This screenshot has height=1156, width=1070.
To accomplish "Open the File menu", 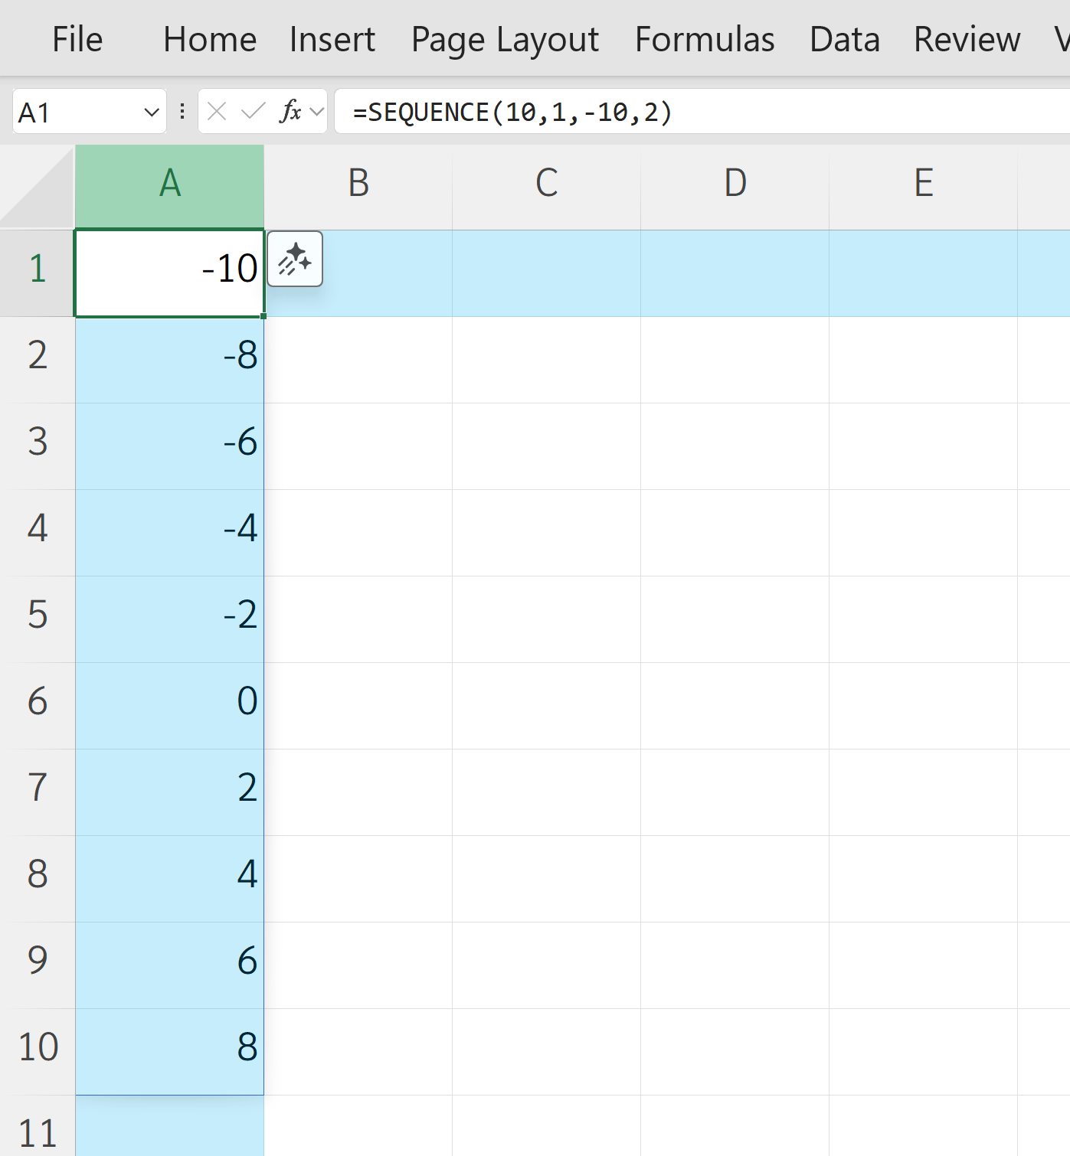I will click(76, 38).
